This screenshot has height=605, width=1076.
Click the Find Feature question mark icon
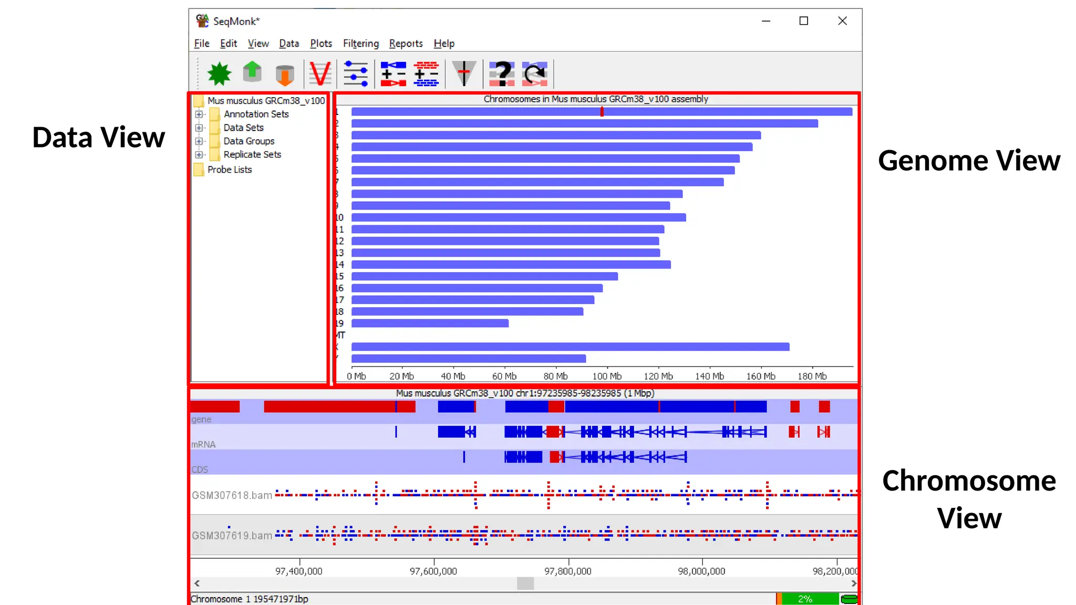502,74
